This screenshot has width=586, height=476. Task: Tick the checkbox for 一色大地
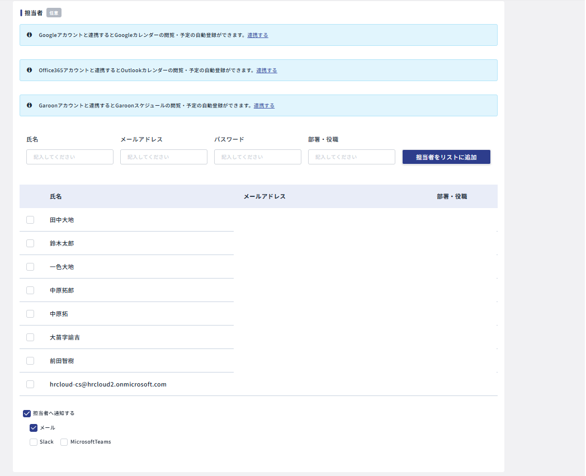[x=30, y=267]
